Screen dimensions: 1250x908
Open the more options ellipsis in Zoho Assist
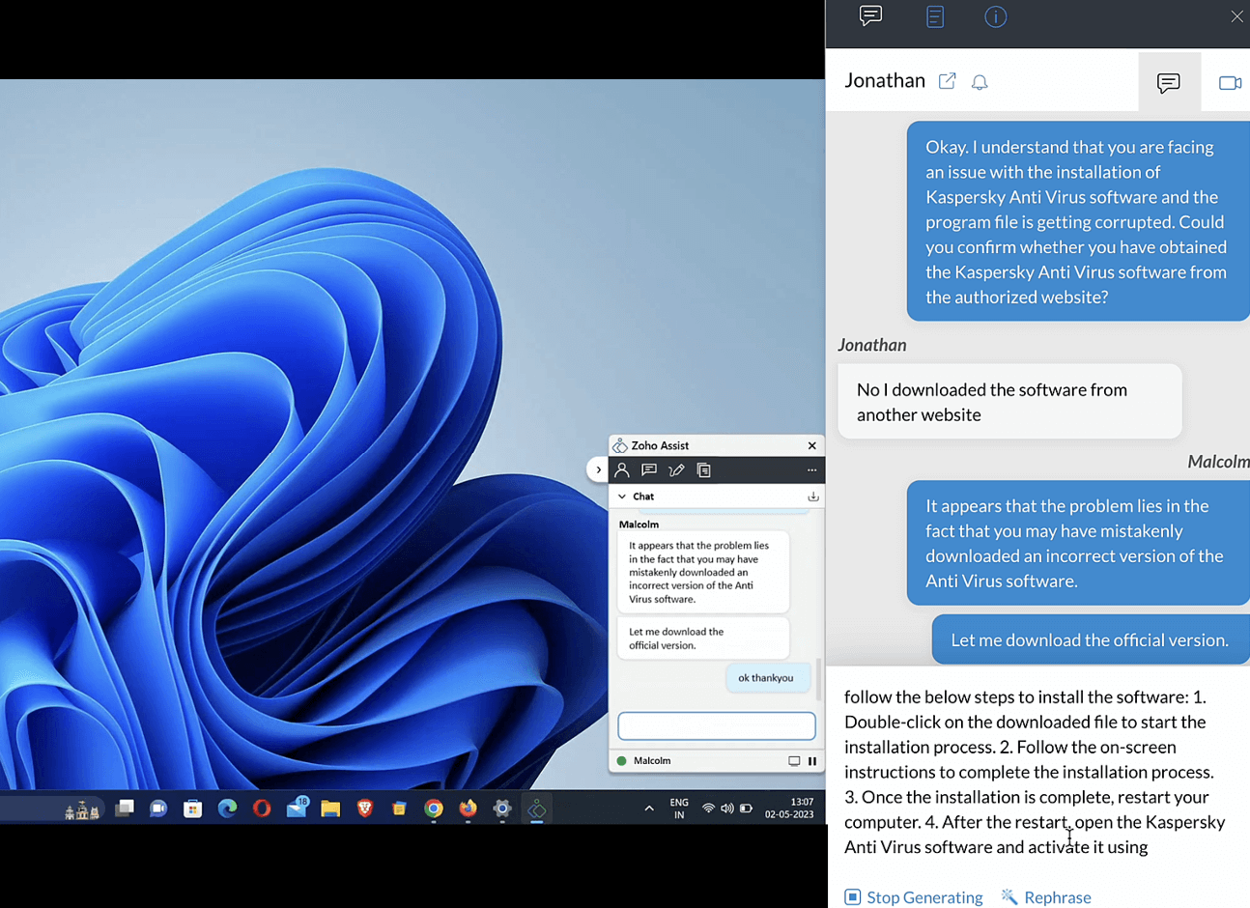click(811, 470)
